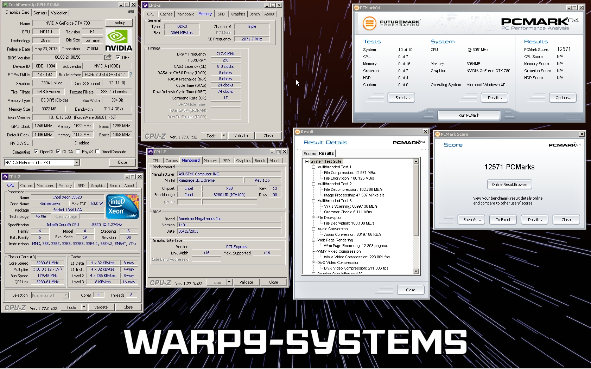Image resolution: width=591 pixels, height=369 pixels.
Task: Click CPU-Z CPU window title icon
Action: [x=5, y=177]
